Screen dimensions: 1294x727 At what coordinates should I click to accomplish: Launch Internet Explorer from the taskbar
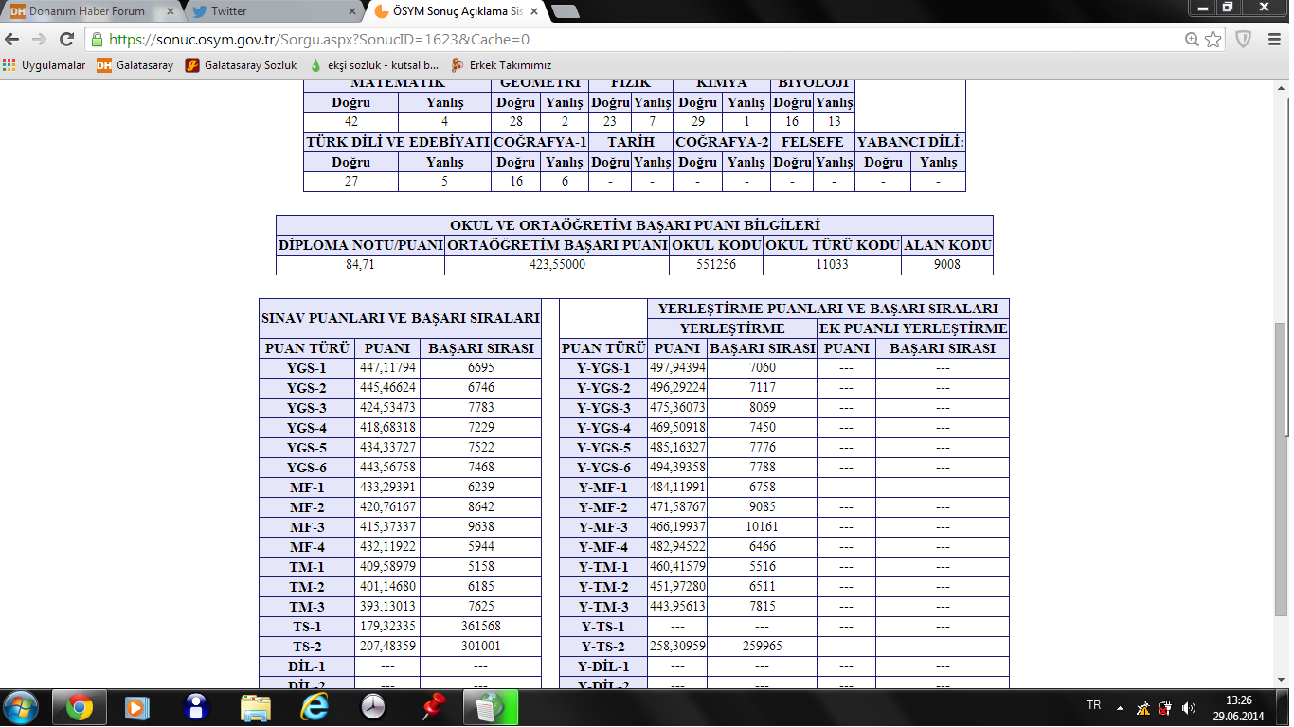coord(314,706)
